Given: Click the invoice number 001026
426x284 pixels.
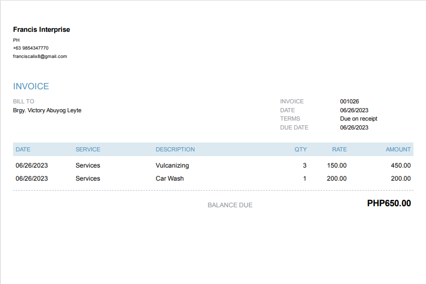Looking at the screenshot, I should click(x=349, y=101).
